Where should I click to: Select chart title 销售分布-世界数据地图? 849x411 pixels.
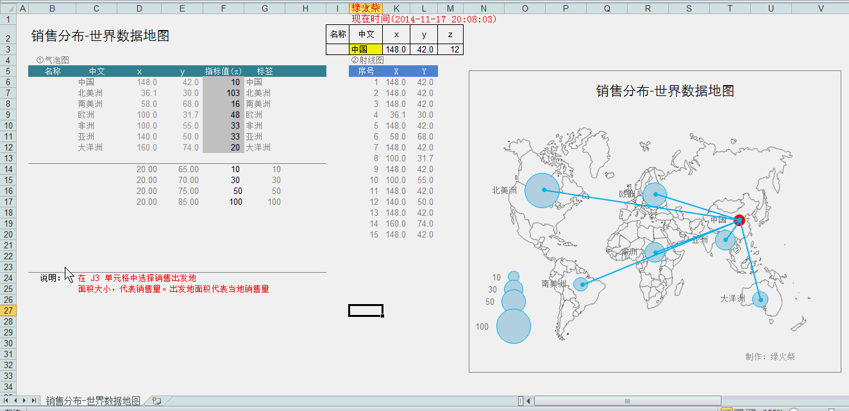(664, 91)
